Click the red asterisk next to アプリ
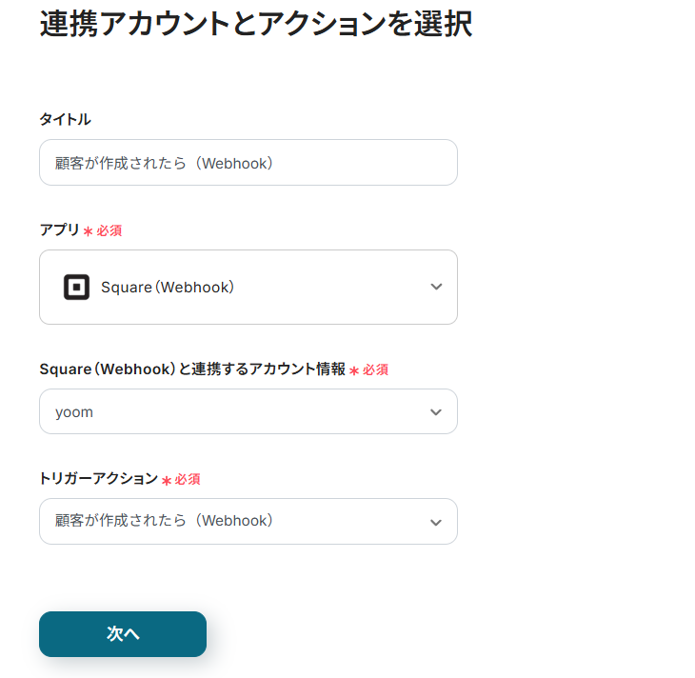The width and height of the screenshot is (695, 678). pos(88,231)
